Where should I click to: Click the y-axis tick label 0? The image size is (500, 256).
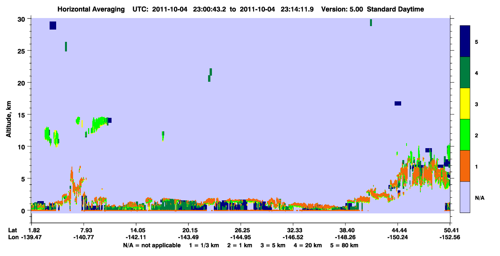click(24, 211)
